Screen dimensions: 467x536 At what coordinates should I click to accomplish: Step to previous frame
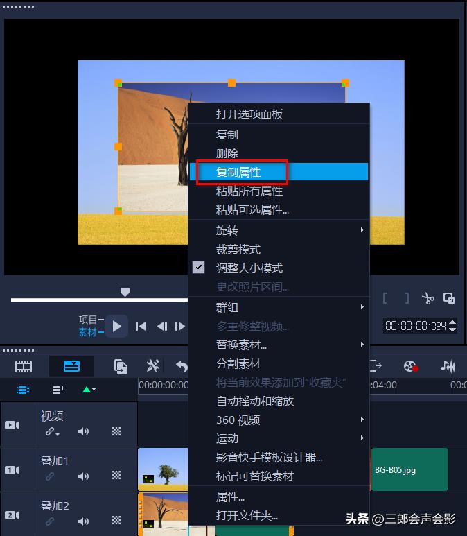(x=162, y=327)
